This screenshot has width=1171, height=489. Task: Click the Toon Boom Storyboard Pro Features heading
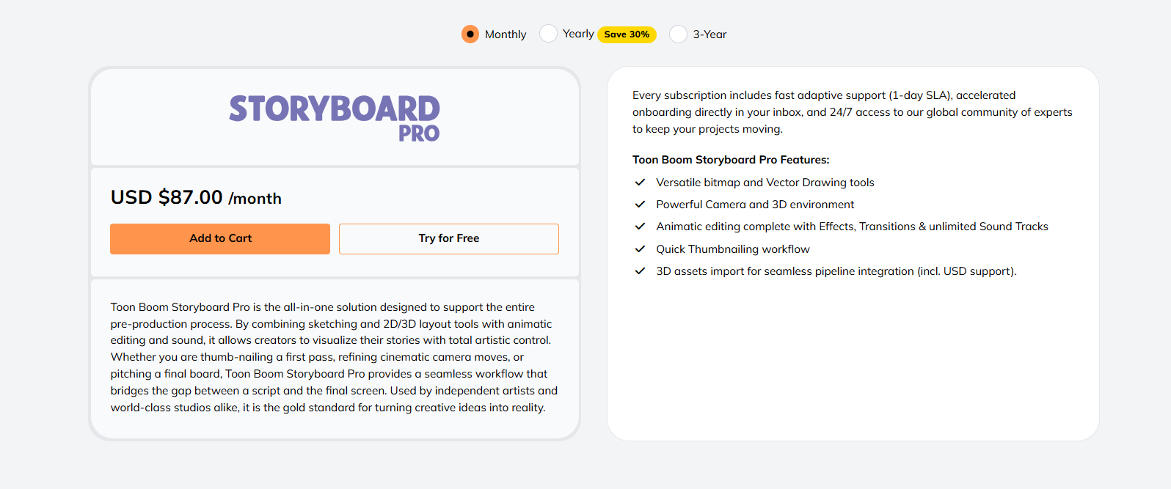click(731, 160)
